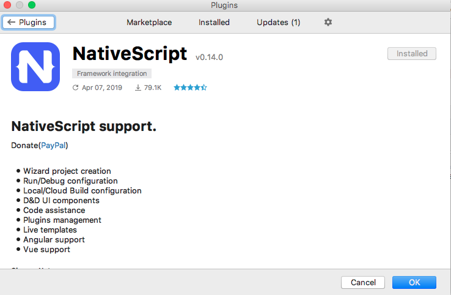The image size is (451, 295).
Task: Click the update date refresh icon
Action: (x=75, y=88)
